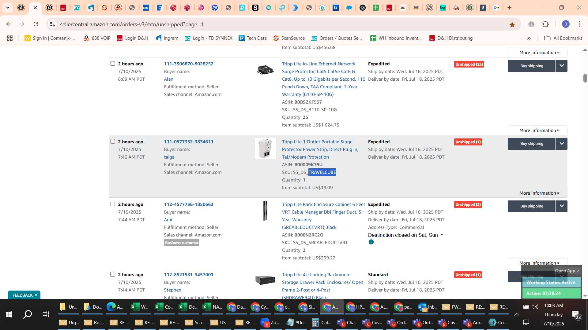Open Chrome profile B avatar
The height and width of the screenshot is (330, 588).
point(566,24)
